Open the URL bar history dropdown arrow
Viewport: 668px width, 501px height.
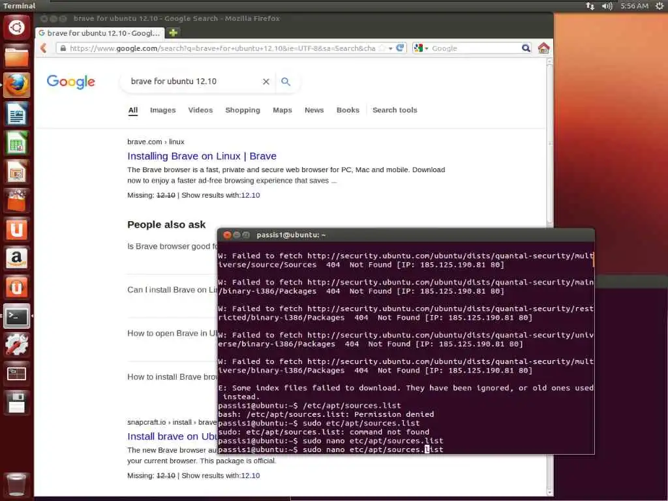click(390, 48)
